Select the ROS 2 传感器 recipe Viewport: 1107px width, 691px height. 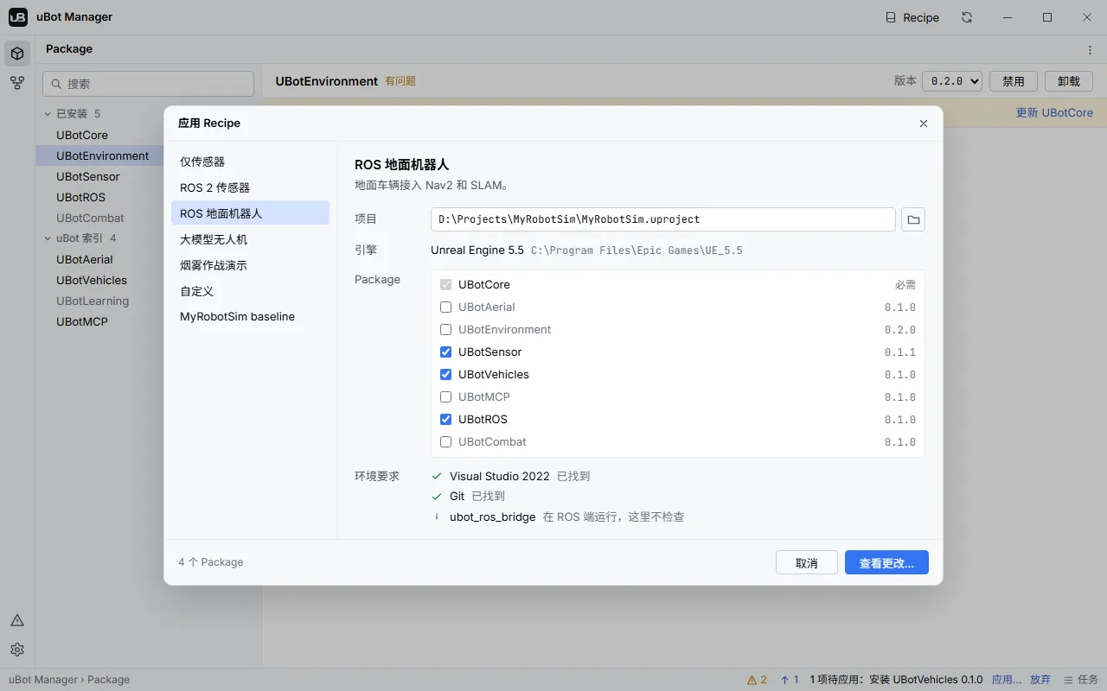pyautogui.click(x=250, y=187)
